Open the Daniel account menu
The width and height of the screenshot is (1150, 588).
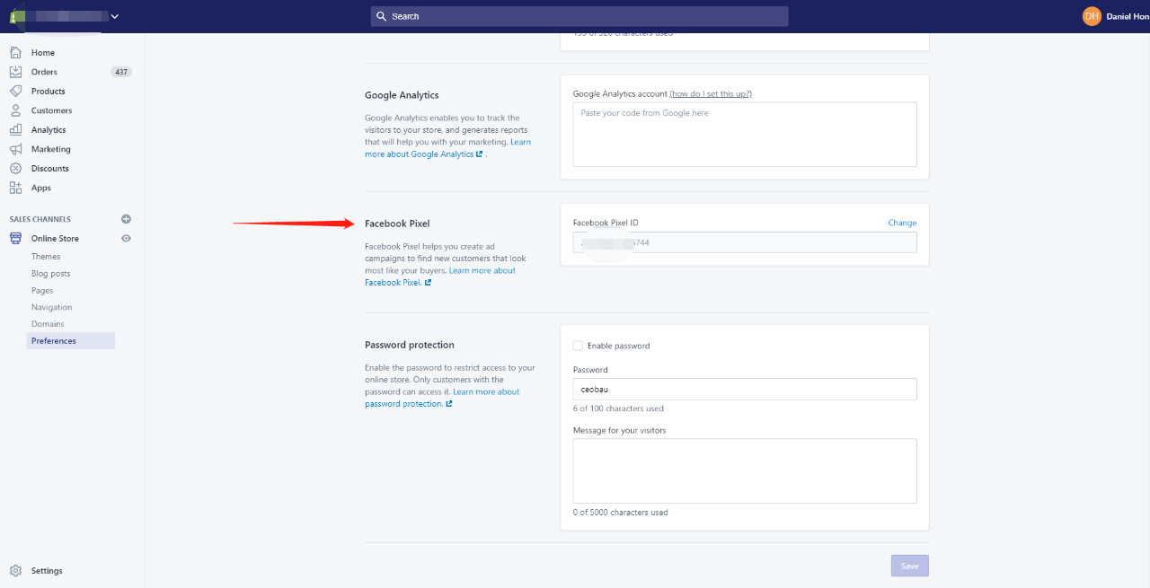click(1114, 16)
